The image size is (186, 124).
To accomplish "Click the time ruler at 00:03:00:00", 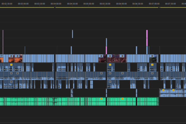I will [x=23, y=4].
